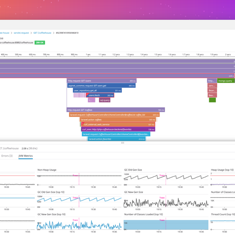Click the Trace marker on the Non-Heap Usage chart
The width and height of the screenshot is (235, 235).
pyautogui.click(x=75, y=175)
